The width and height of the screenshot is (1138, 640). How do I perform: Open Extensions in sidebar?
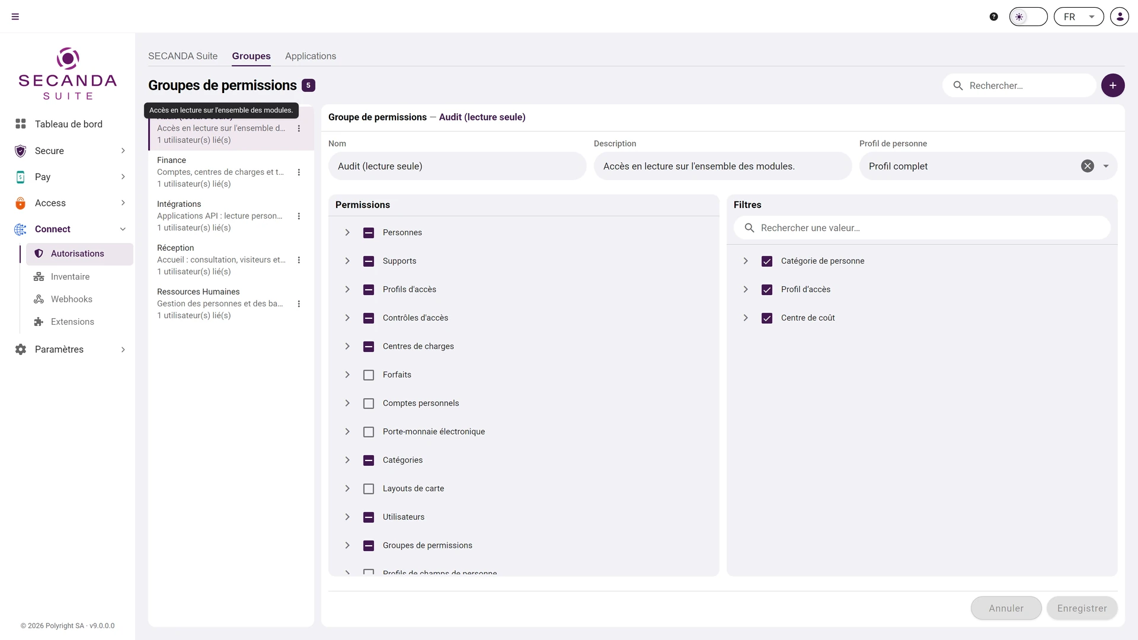pyautogui.click(x=72, y=322)
